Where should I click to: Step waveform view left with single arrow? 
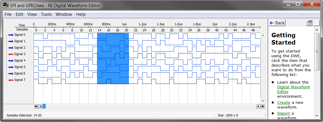click(41, 106)
